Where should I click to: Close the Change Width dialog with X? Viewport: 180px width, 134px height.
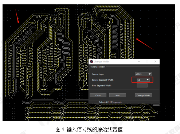[155, 61]
